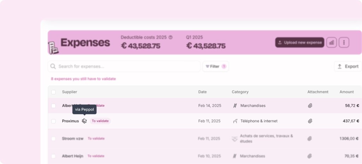Tick the checkbox for the Stroom vzw row
362x164 pixels.
(x=54, y=139)
